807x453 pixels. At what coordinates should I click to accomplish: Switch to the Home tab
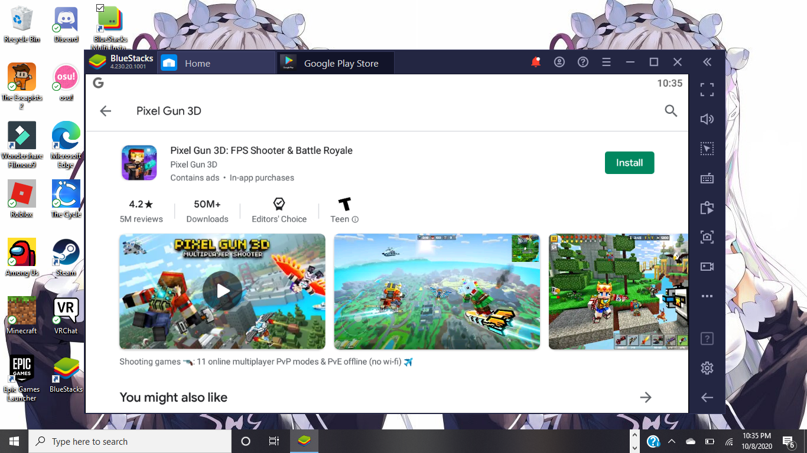tap(216, 63)
